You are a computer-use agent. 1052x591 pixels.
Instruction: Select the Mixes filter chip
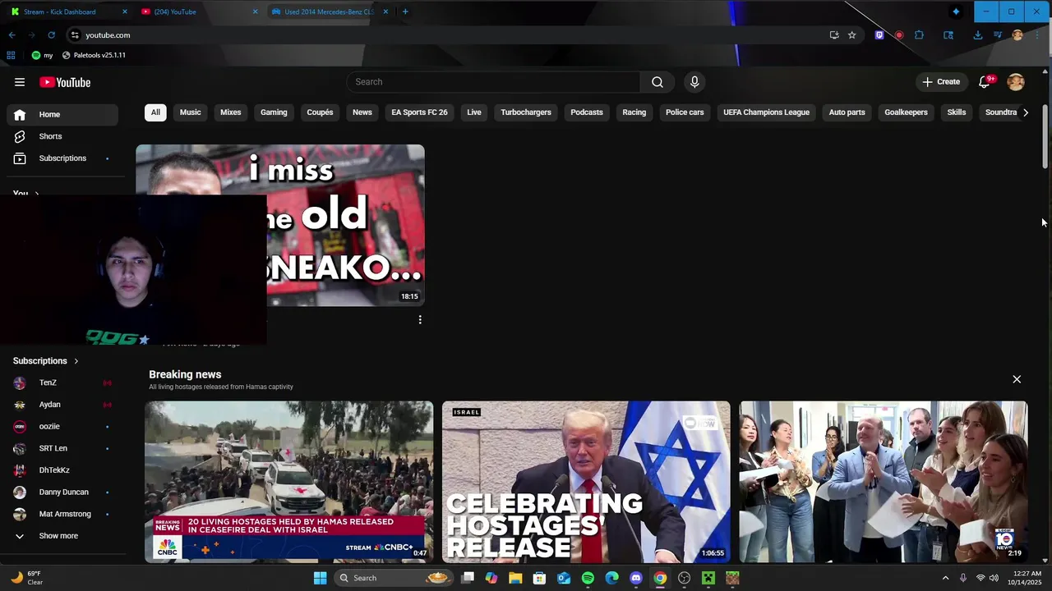pyautogui.click(x=231, y=112)
